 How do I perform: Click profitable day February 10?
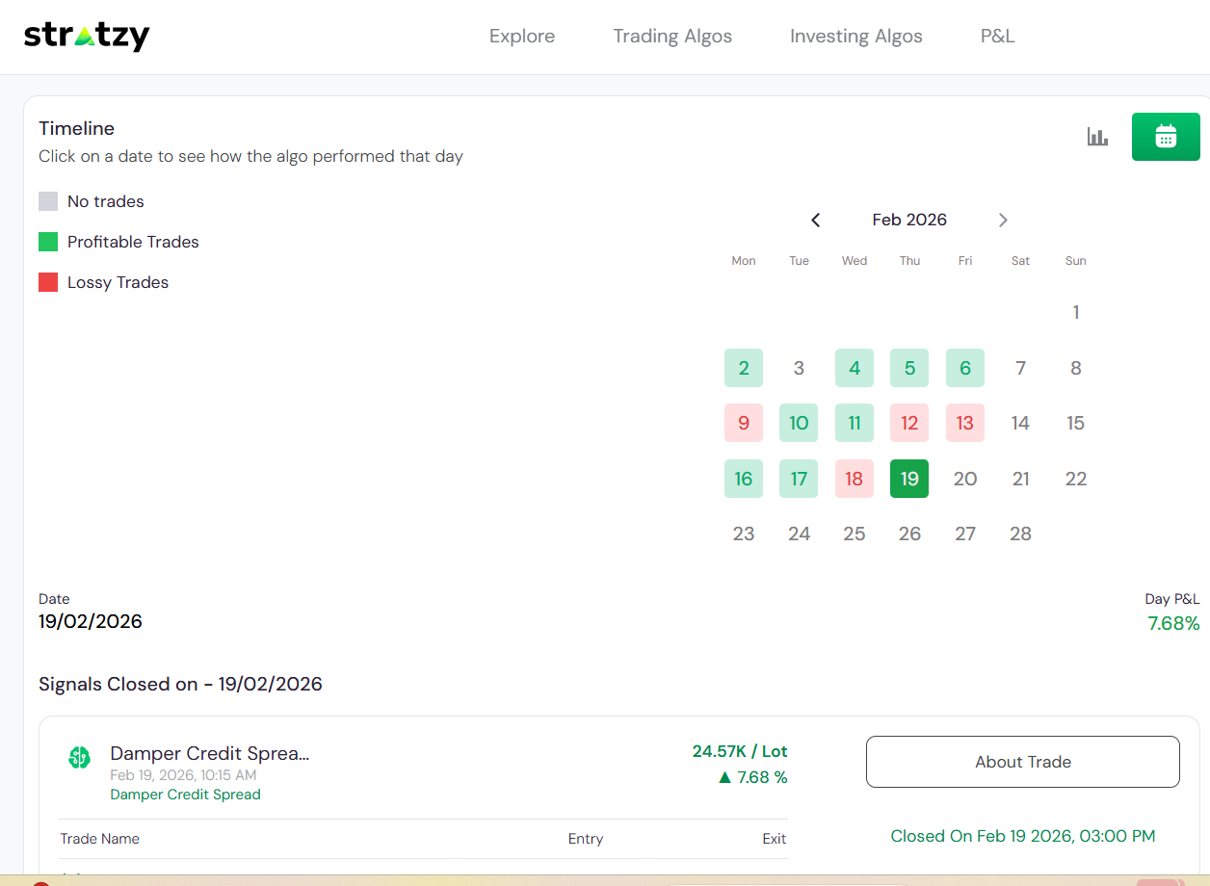(x=799, y=423)
